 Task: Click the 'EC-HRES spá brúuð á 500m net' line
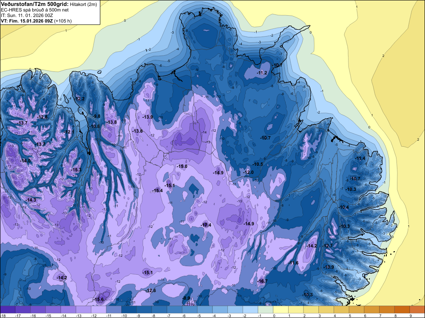35,10
